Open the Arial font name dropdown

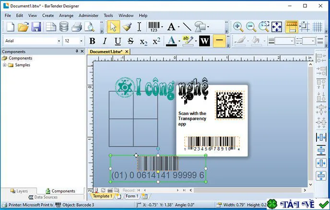click(x=59, y=41)
